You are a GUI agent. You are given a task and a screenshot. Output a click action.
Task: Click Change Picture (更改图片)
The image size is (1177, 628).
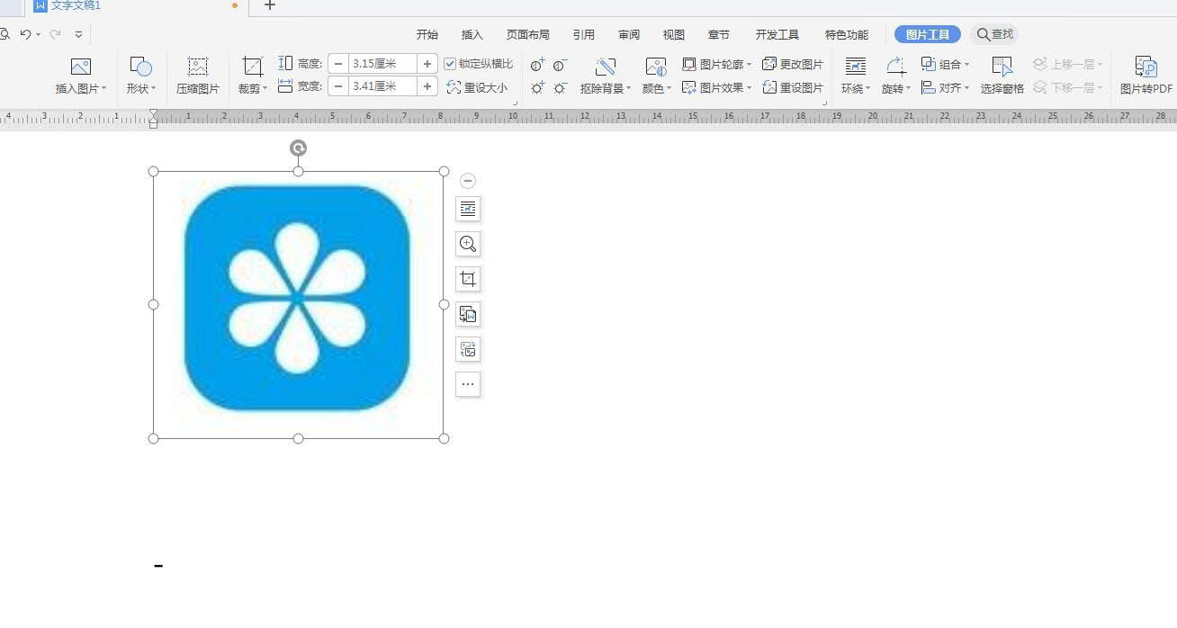click(793, 65)
